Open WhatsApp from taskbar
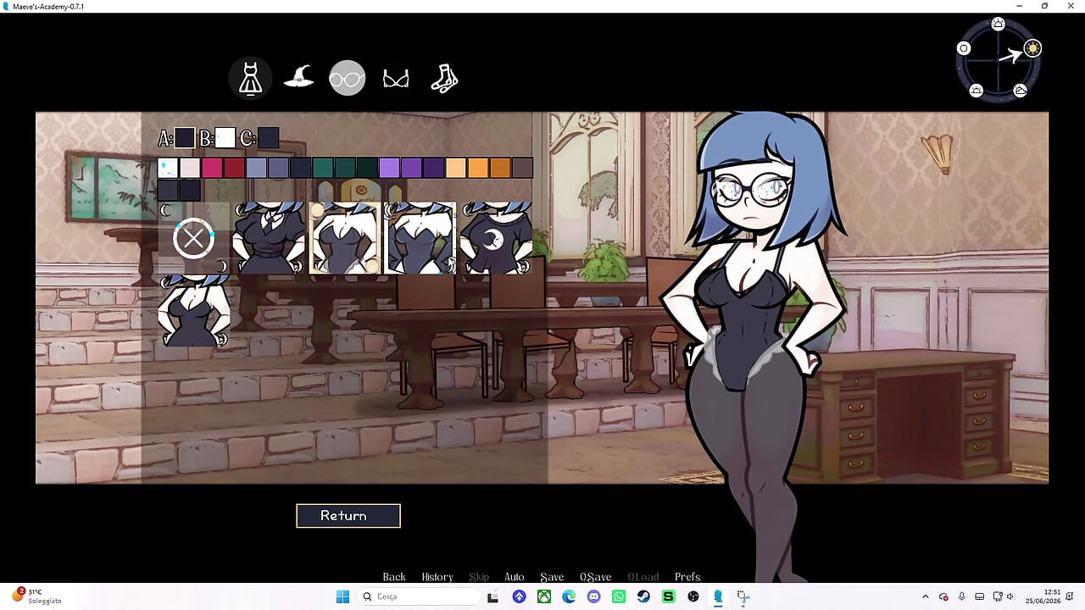 [619, 596]
